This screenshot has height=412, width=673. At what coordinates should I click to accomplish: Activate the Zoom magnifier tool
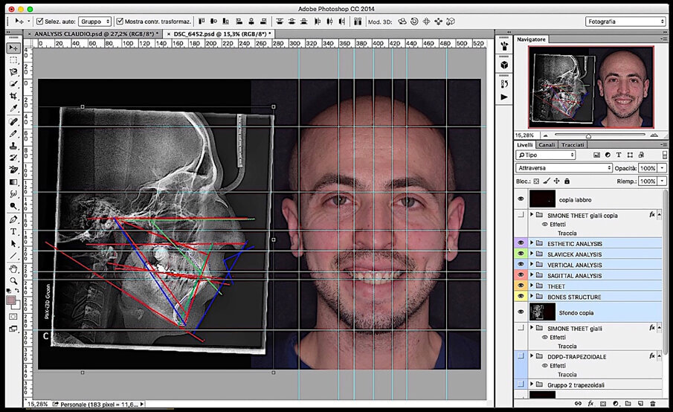coord(13,281)
